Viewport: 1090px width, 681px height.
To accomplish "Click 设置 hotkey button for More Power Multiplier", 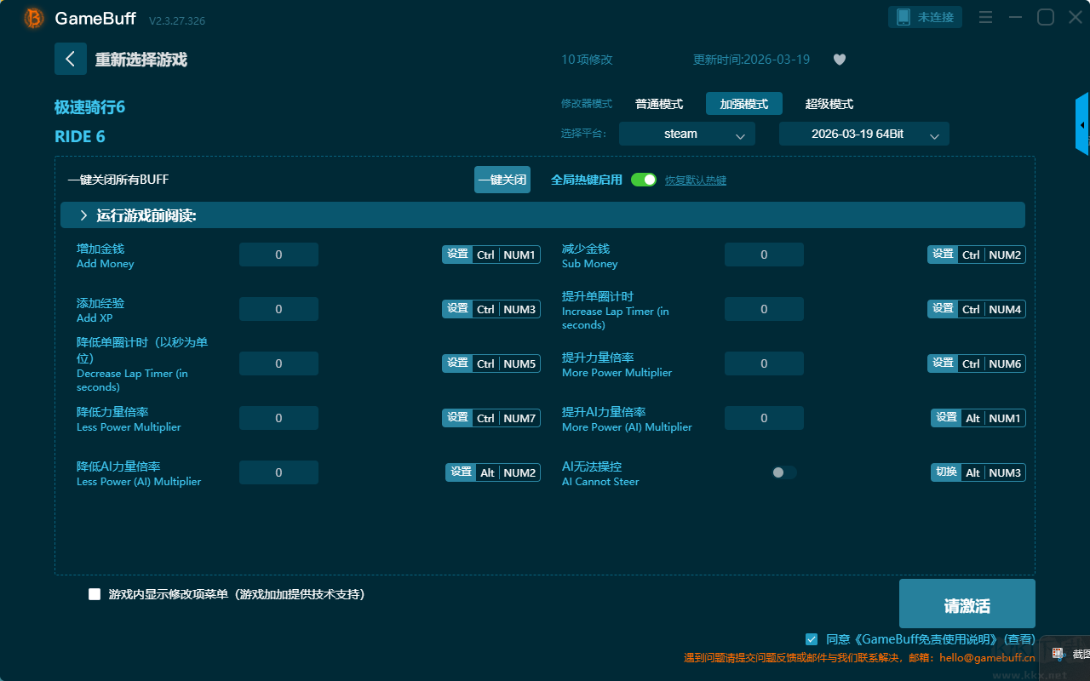I will tap(943, 363).
